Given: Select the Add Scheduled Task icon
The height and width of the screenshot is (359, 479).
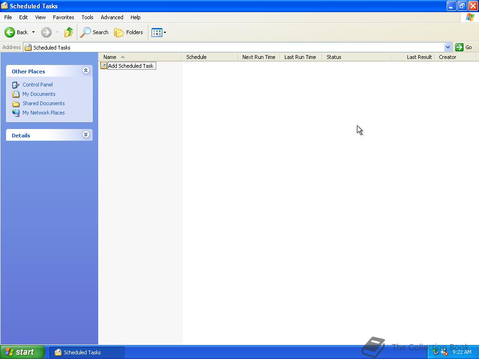Looking at the screenshot, I should [103, 65].
